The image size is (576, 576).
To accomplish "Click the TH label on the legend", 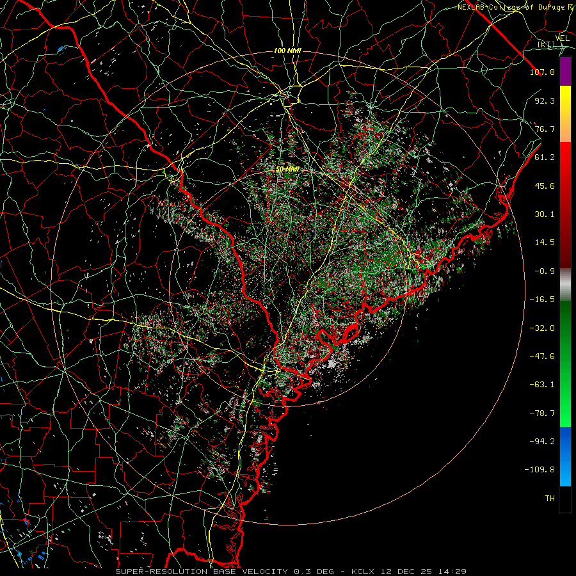I will click(550, 499).
